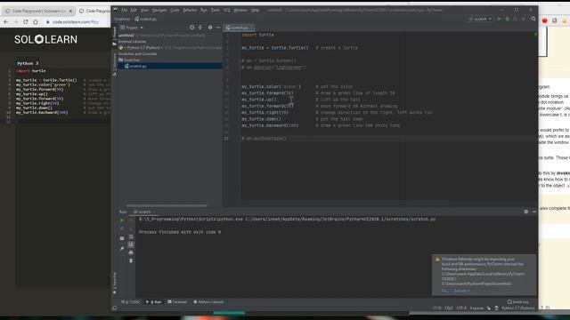Viewport: 570px width, 320px height.
Task: Open the run configuration dropdown labeled scratch
Action: pyautogui.click(x=480, y=19)
